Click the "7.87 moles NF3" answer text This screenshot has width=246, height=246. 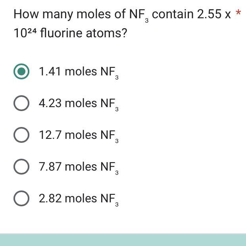(78, 167)
